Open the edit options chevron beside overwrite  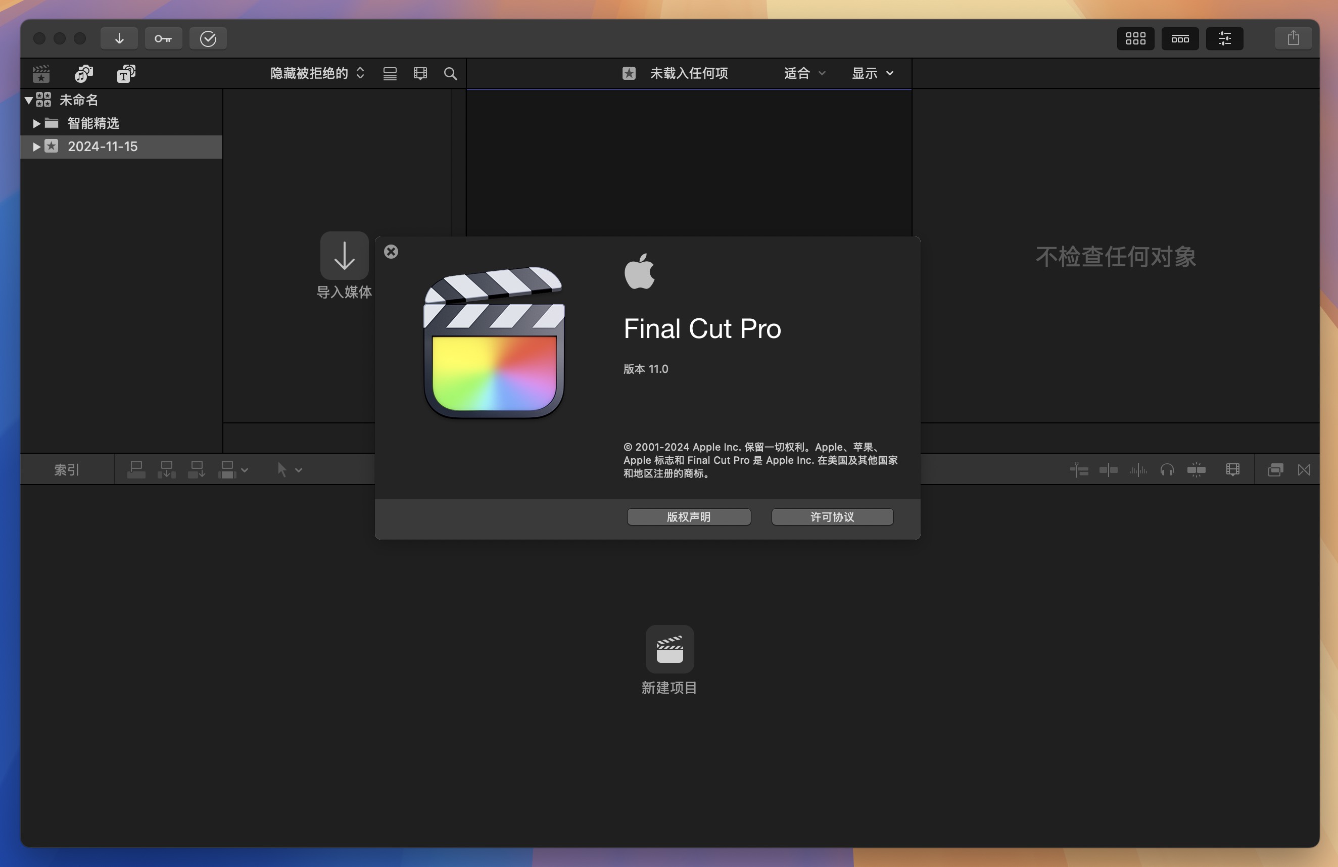tap(245, 470)
